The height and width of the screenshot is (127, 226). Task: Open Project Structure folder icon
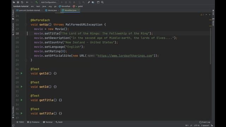(93, 2)
